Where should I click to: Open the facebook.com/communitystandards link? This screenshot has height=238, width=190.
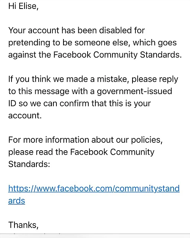pyautogui.click(x=94, y=189)
